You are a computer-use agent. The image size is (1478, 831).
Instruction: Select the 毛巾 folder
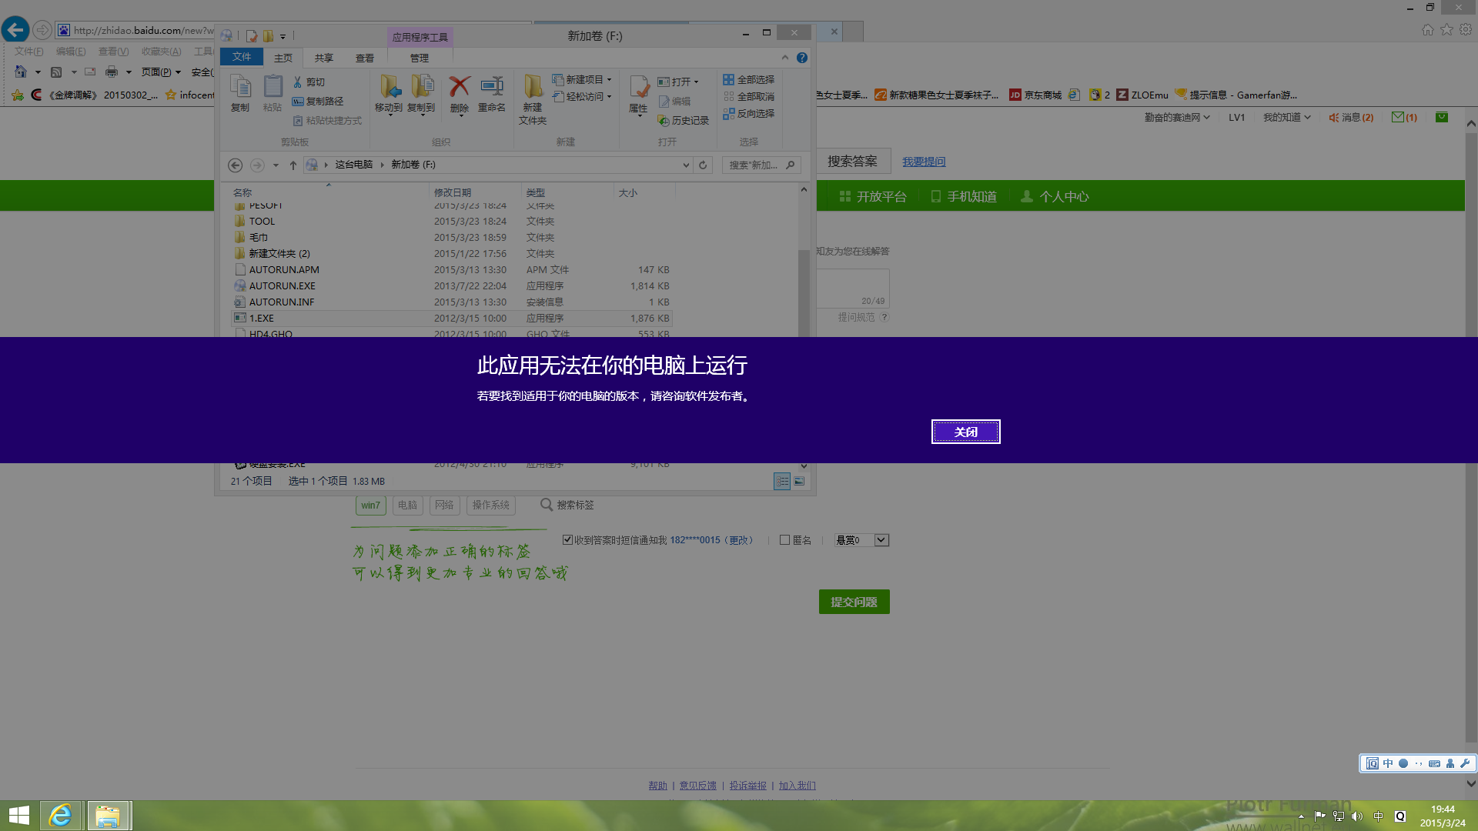(258, 238)
